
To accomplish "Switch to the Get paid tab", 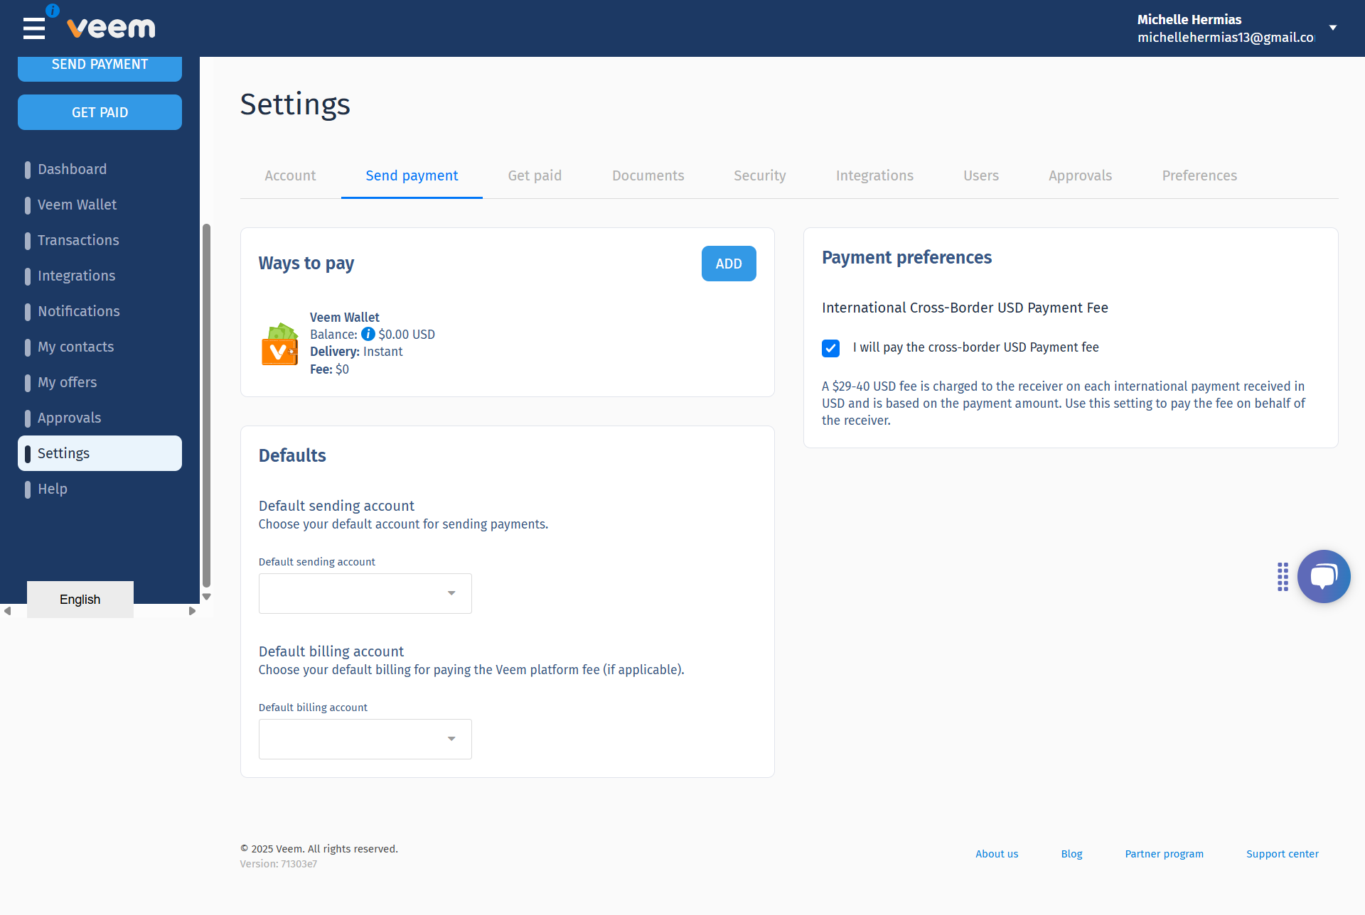I will coord(535,175).
